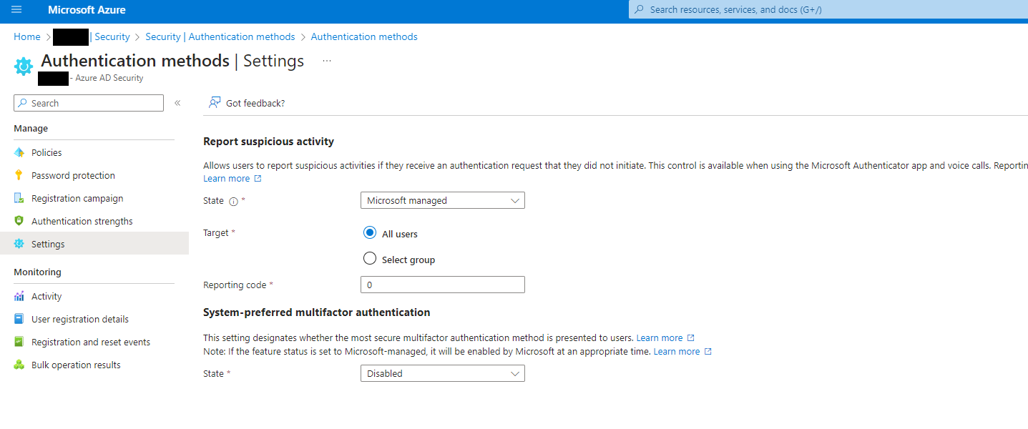Click the Authentication methods gear icon in header

(24, 66)
